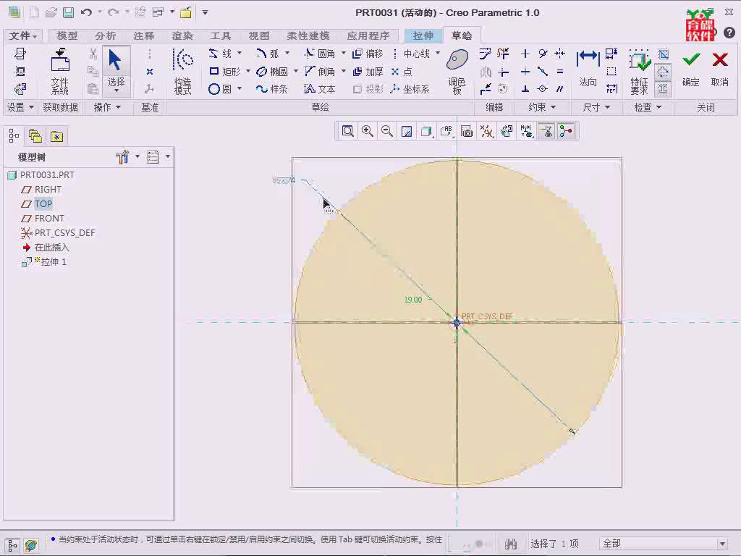Toggle the overlapping geometry check icon
Screen dimensions: 741x556
(x=663, y=54)
